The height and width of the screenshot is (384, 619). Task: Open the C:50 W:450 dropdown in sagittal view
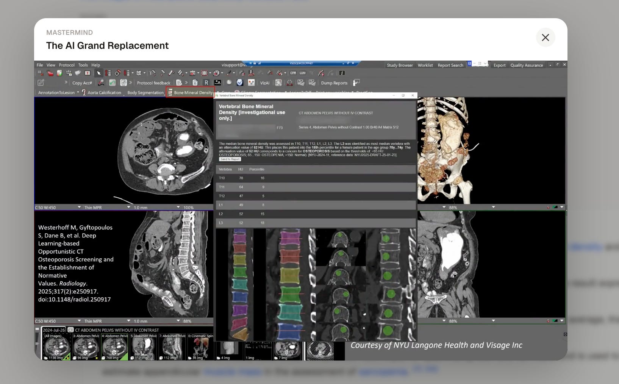coord(79,321)
